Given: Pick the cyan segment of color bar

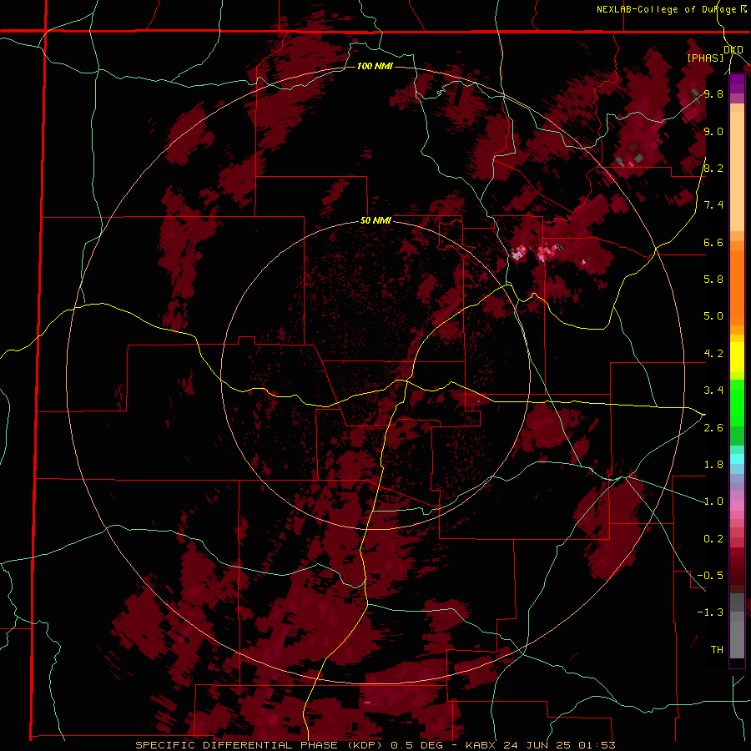Looking at the screenshot, I should tap(737, 459).
